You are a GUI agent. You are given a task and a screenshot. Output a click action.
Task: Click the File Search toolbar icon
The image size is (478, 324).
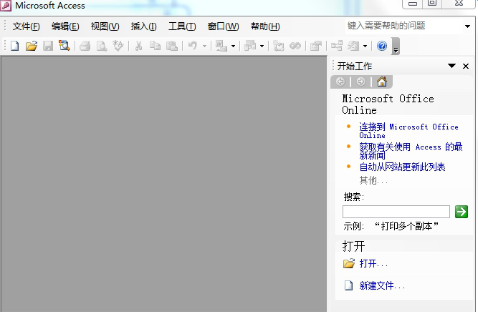pos(64,46)
